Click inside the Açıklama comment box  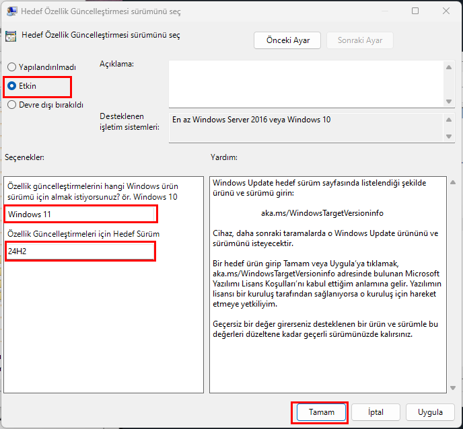306,84
